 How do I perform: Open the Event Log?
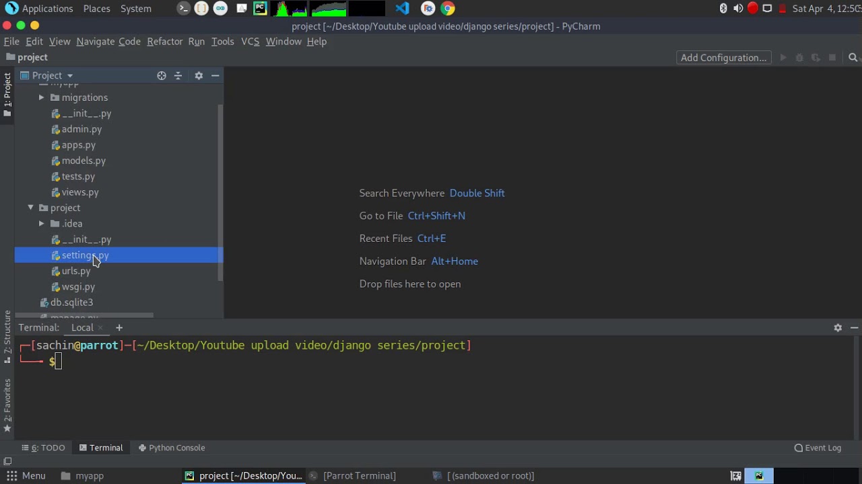pos(818,448)
